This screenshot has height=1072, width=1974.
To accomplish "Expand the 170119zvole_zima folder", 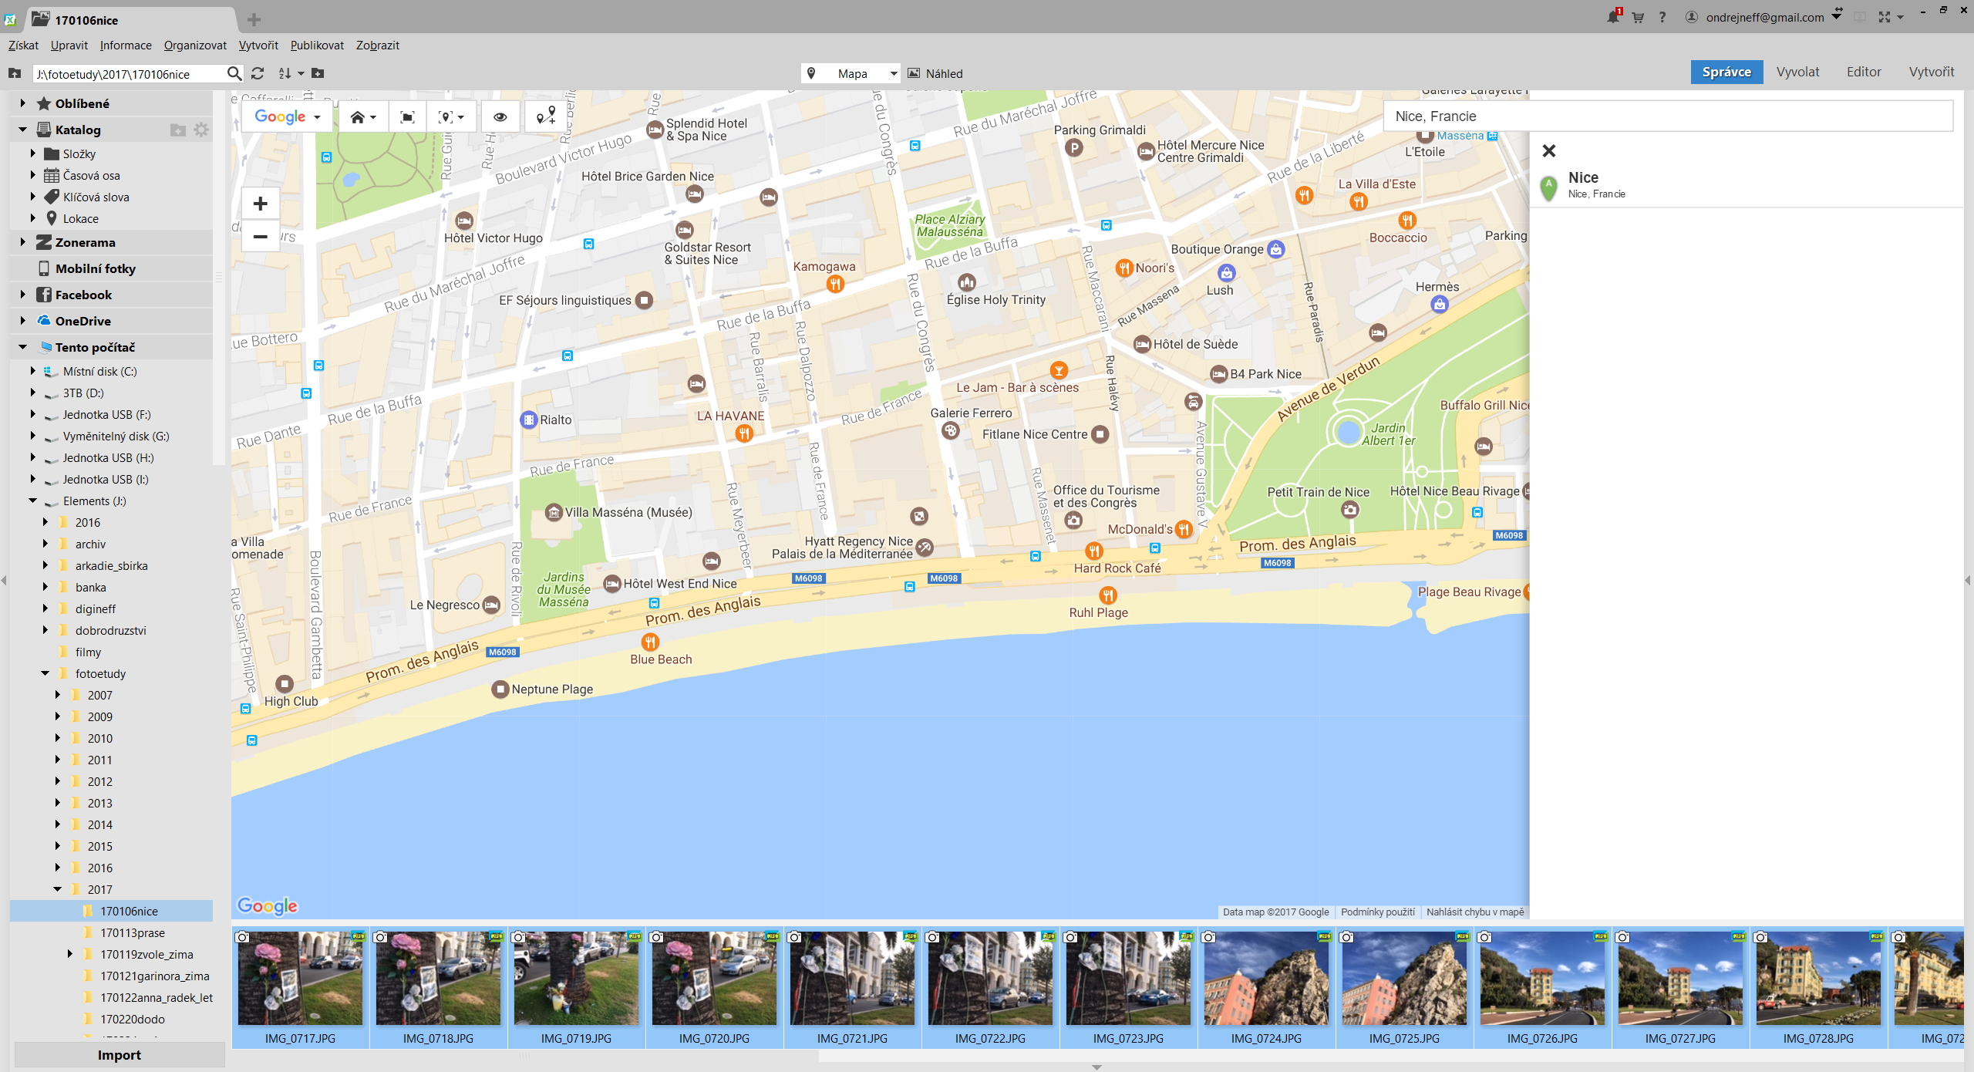I will pos(70,954).
